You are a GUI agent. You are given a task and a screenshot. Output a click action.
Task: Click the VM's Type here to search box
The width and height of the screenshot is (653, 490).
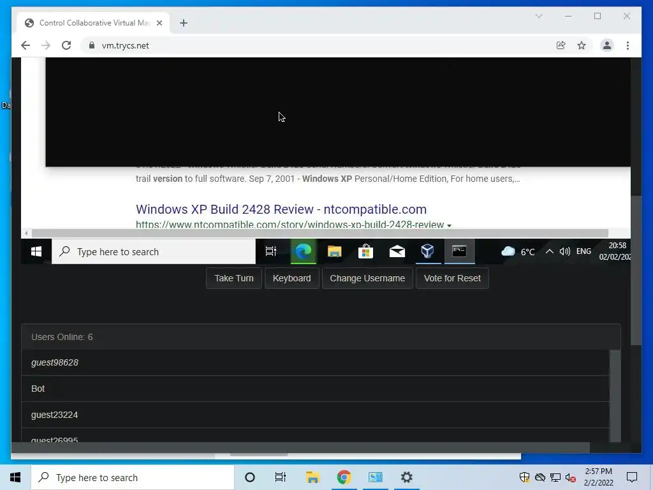[x=154, y=251]
